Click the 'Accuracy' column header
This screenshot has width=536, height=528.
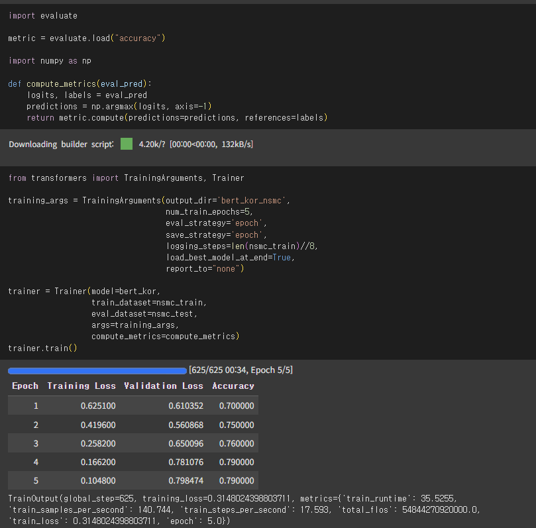pyautogui.click(x=233, y=386)
